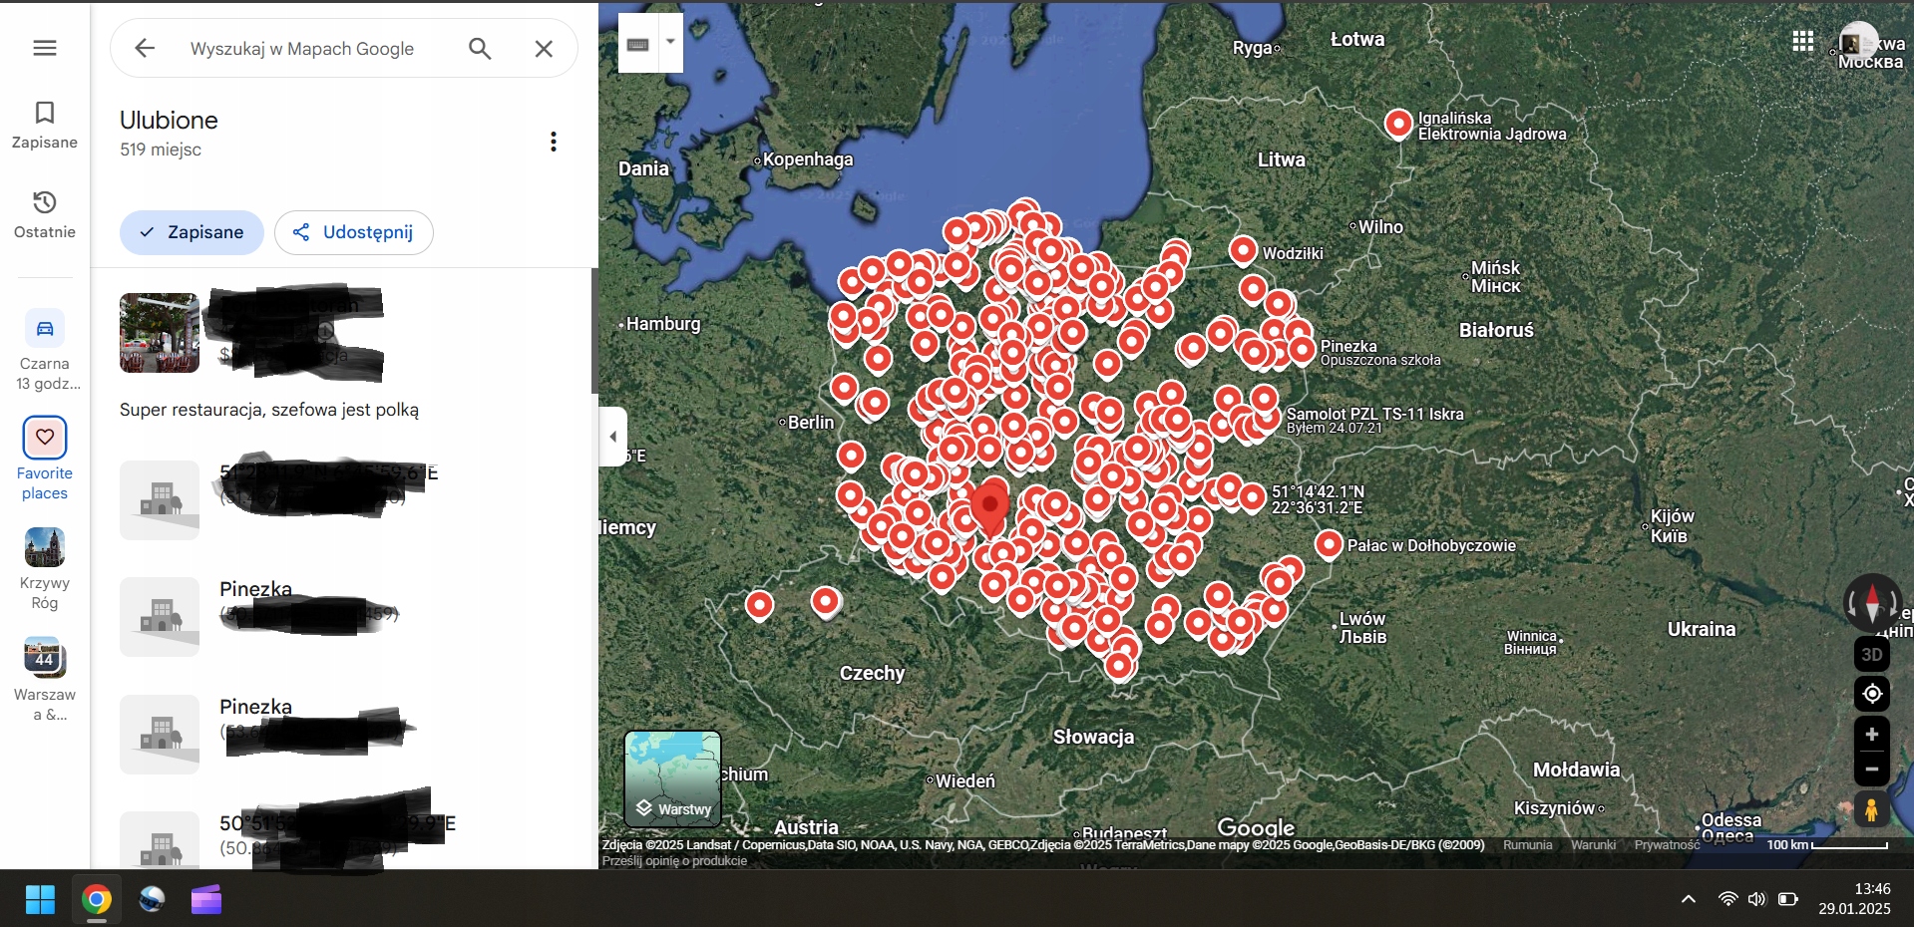Open the three-dot options for Ulubione
This screenshot has height=927, width=1914.
click(554, 142)
